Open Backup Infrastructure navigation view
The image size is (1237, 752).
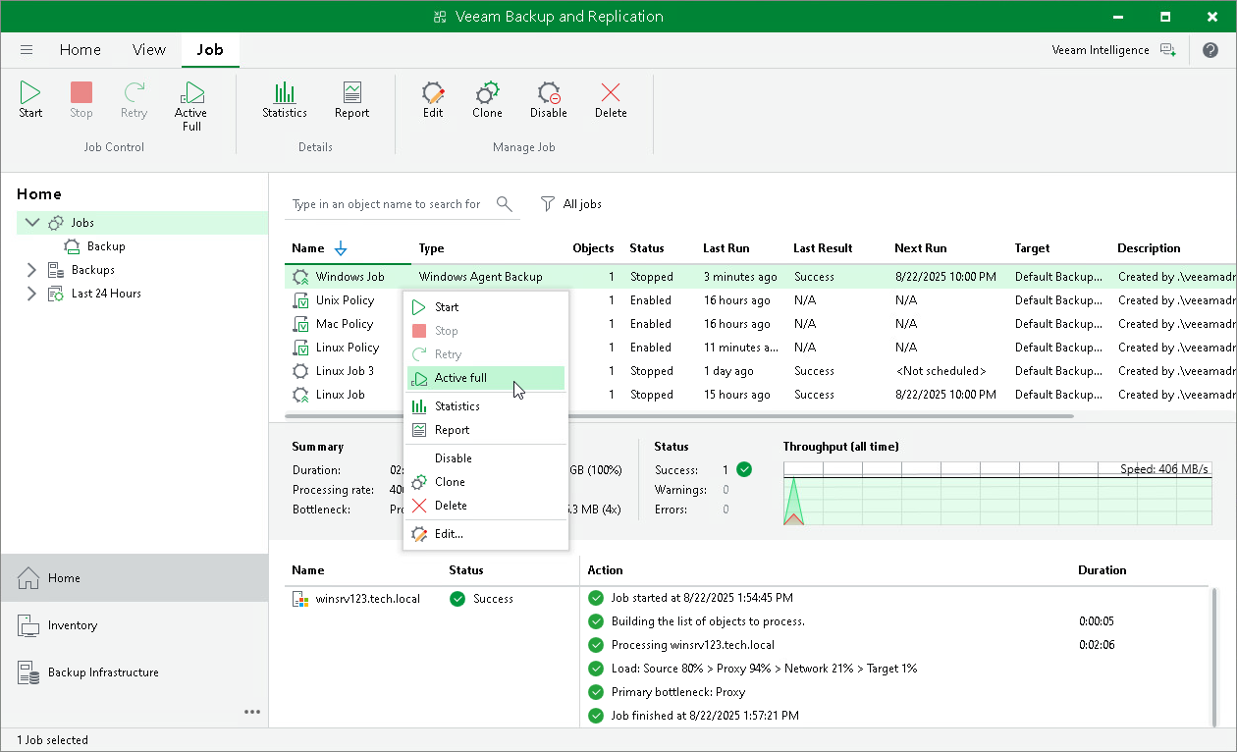coord(103,672)
